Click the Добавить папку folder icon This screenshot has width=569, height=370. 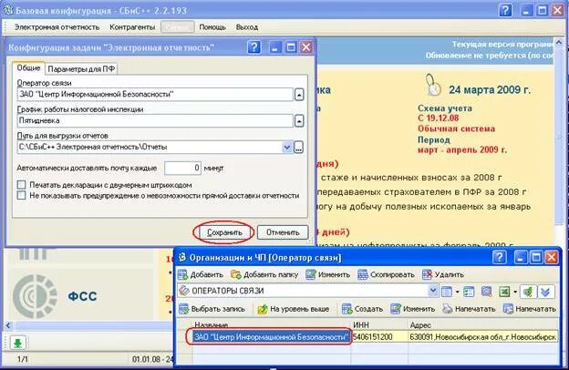click(x=236, y=274)
